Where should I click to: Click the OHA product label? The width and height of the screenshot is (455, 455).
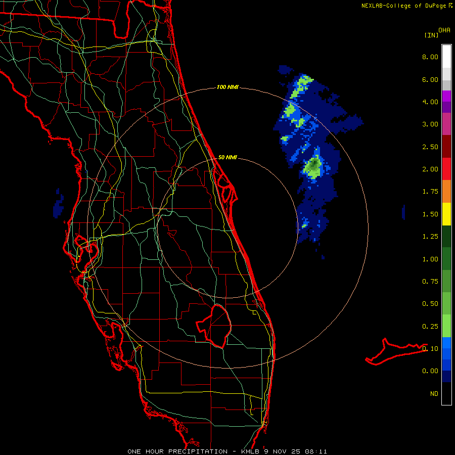(x=444, y=30)
